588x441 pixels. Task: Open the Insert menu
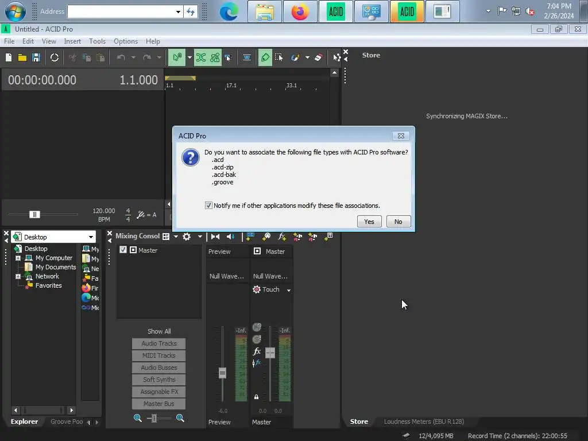tap(72, 41)
